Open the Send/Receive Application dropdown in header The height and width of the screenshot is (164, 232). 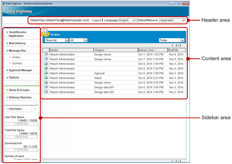tap(172, 20)
